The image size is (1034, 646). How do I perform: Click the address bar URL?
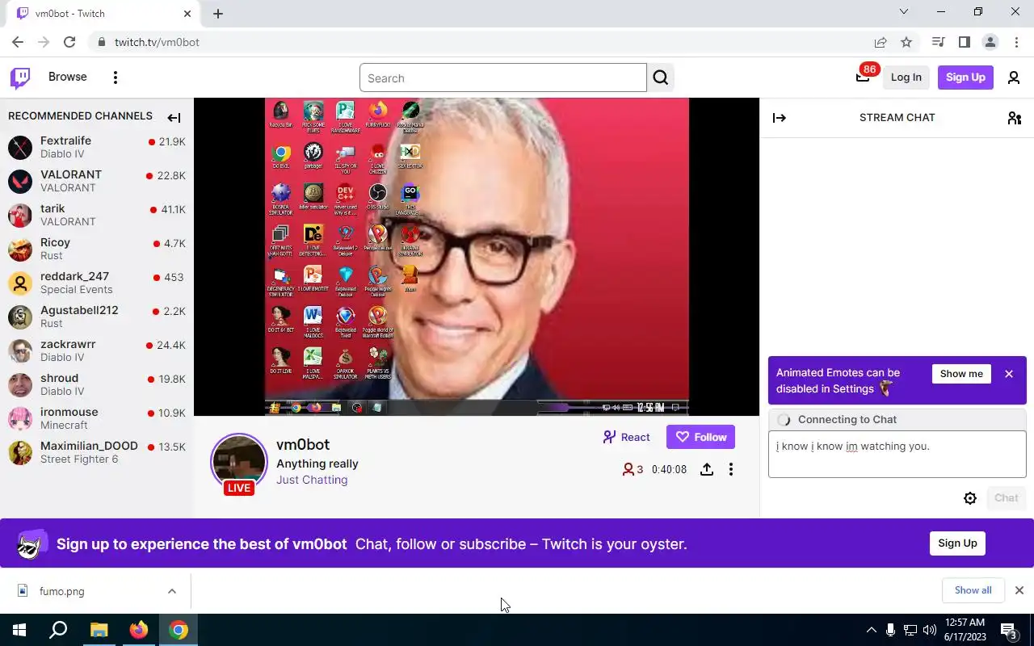[x=157, y=42]
